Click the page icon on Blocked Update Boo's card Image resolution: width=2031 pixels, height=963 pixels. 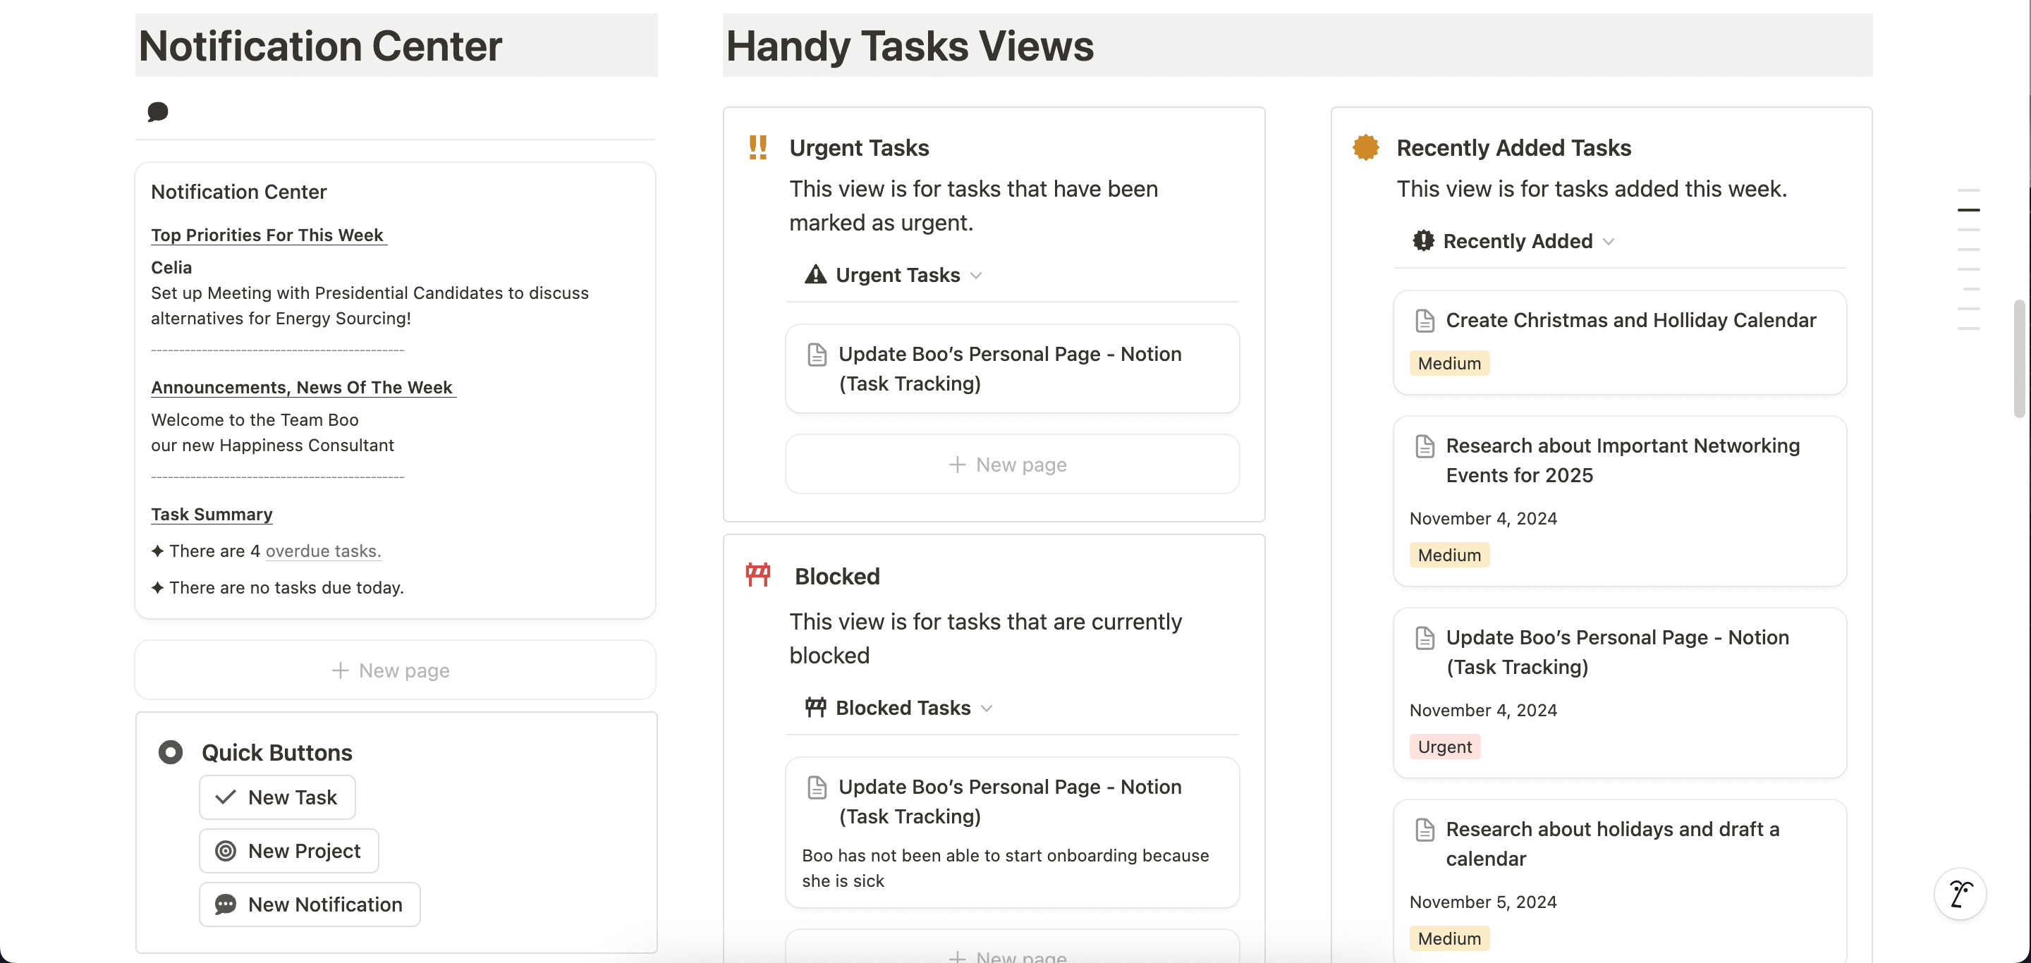817,787
